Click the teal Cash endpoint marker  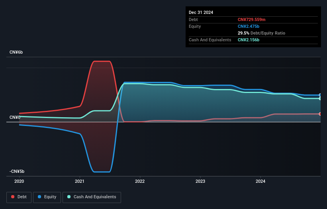pos(320,99)
